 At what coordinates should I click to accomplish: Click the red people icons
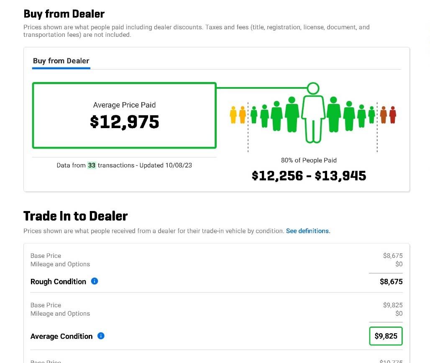point(388,115)
